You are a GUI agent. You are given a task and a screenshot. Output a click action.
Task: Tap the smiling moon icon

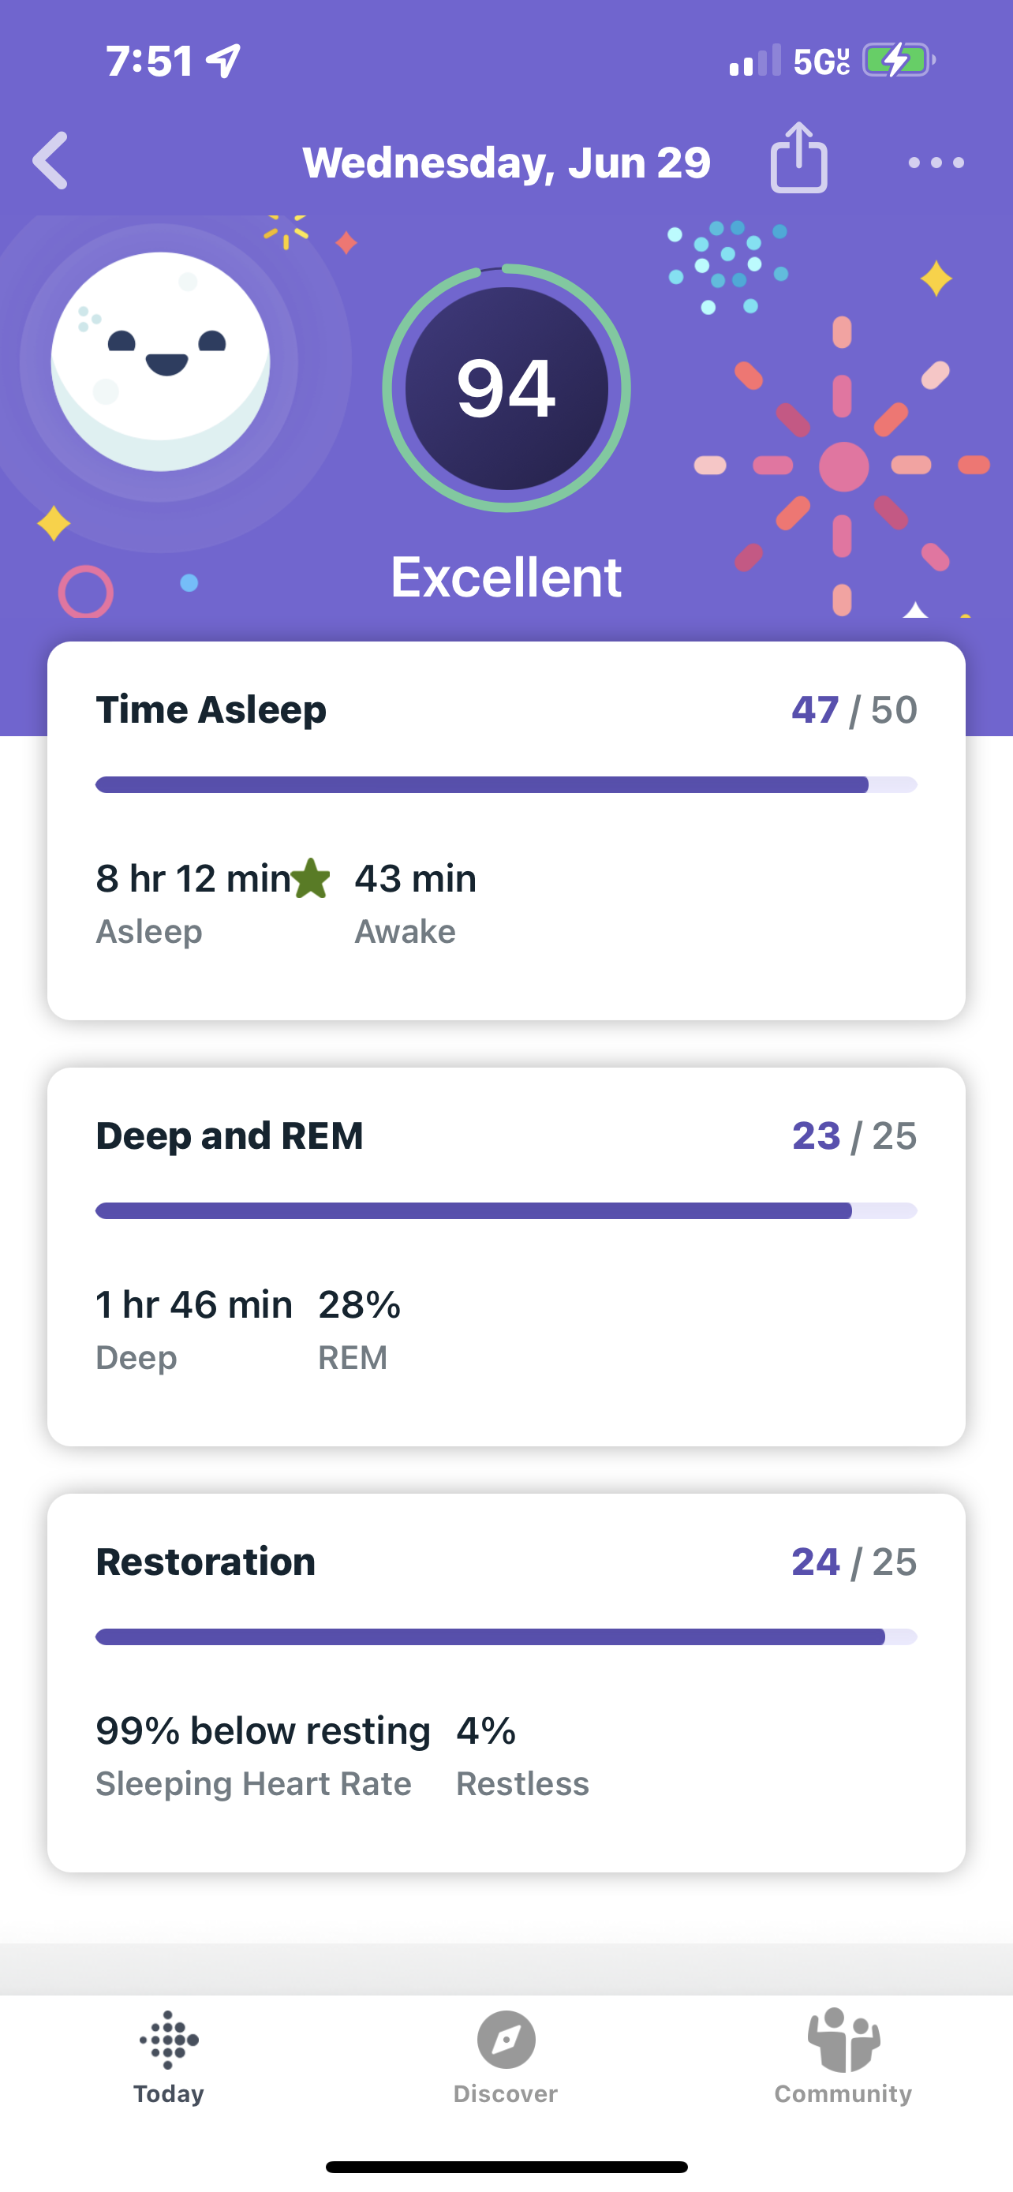[161, 361]
